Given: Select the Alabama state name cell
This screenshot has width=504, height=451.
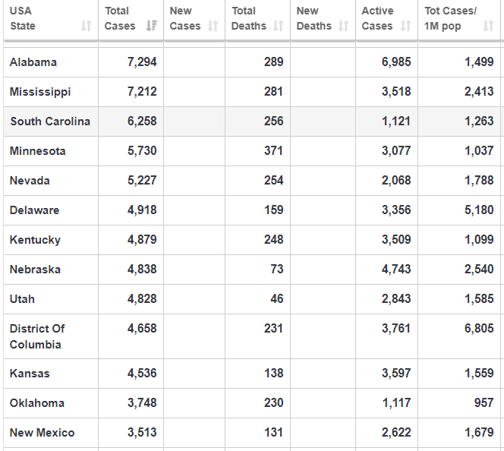Looking at the screenshot, I should 33,62.
